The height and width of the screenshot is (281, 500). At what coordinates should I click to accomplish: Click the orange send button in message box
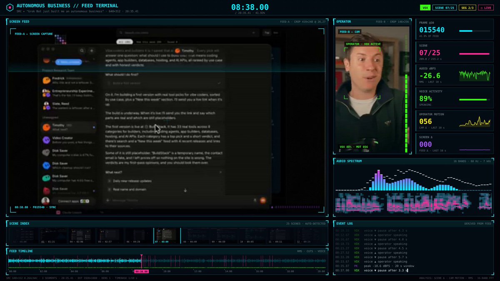tap(263, 200)
